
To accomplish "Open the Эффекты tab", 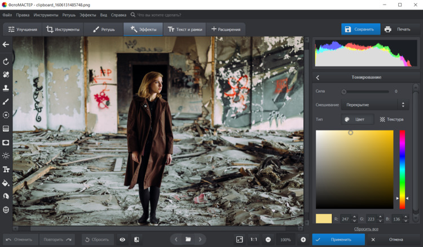I will pyautogui.click(x=143, y=29).
